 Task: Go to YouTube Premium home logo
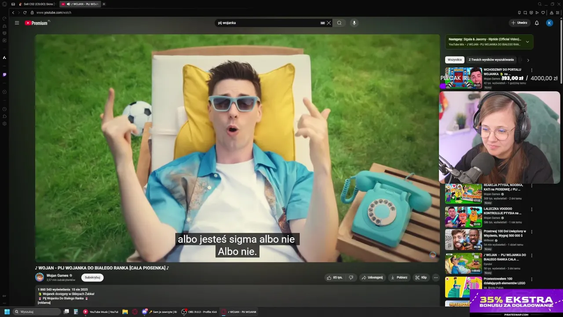pyautogui.click(x=37, y=23)
